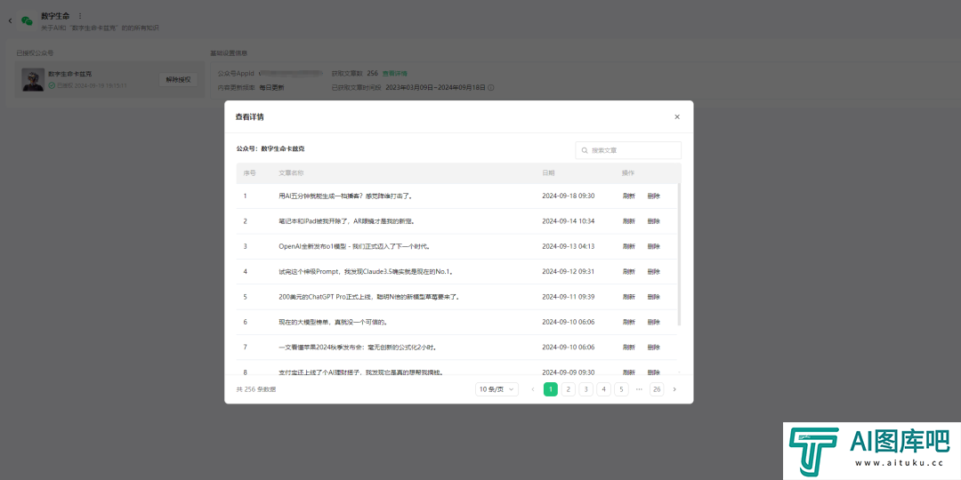Viewport: 961px width, 480px height.
Task: Click the green WeChat logo beside 数字生命
Action: [x=27, y=20]
